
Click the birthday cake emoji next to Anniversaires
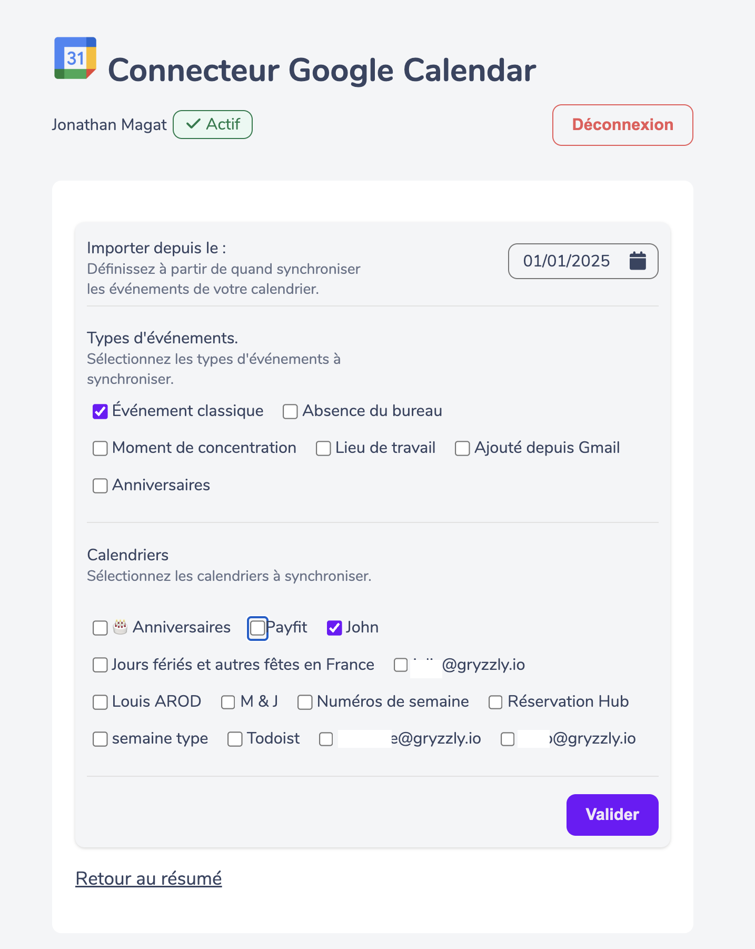tap(120, 627)
